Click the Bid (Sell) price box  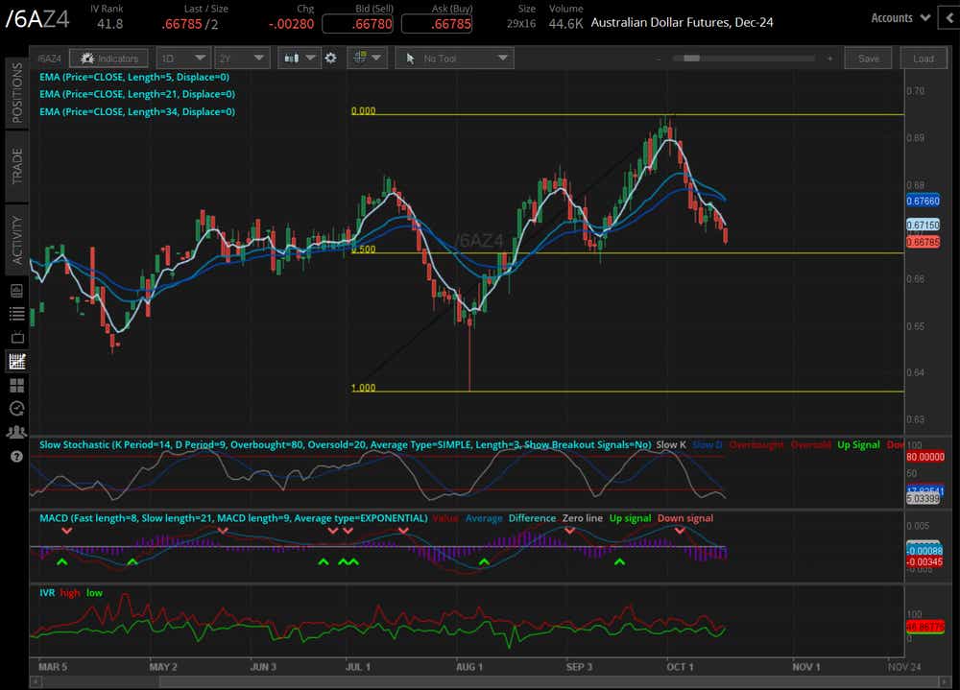tap(357, 23)
